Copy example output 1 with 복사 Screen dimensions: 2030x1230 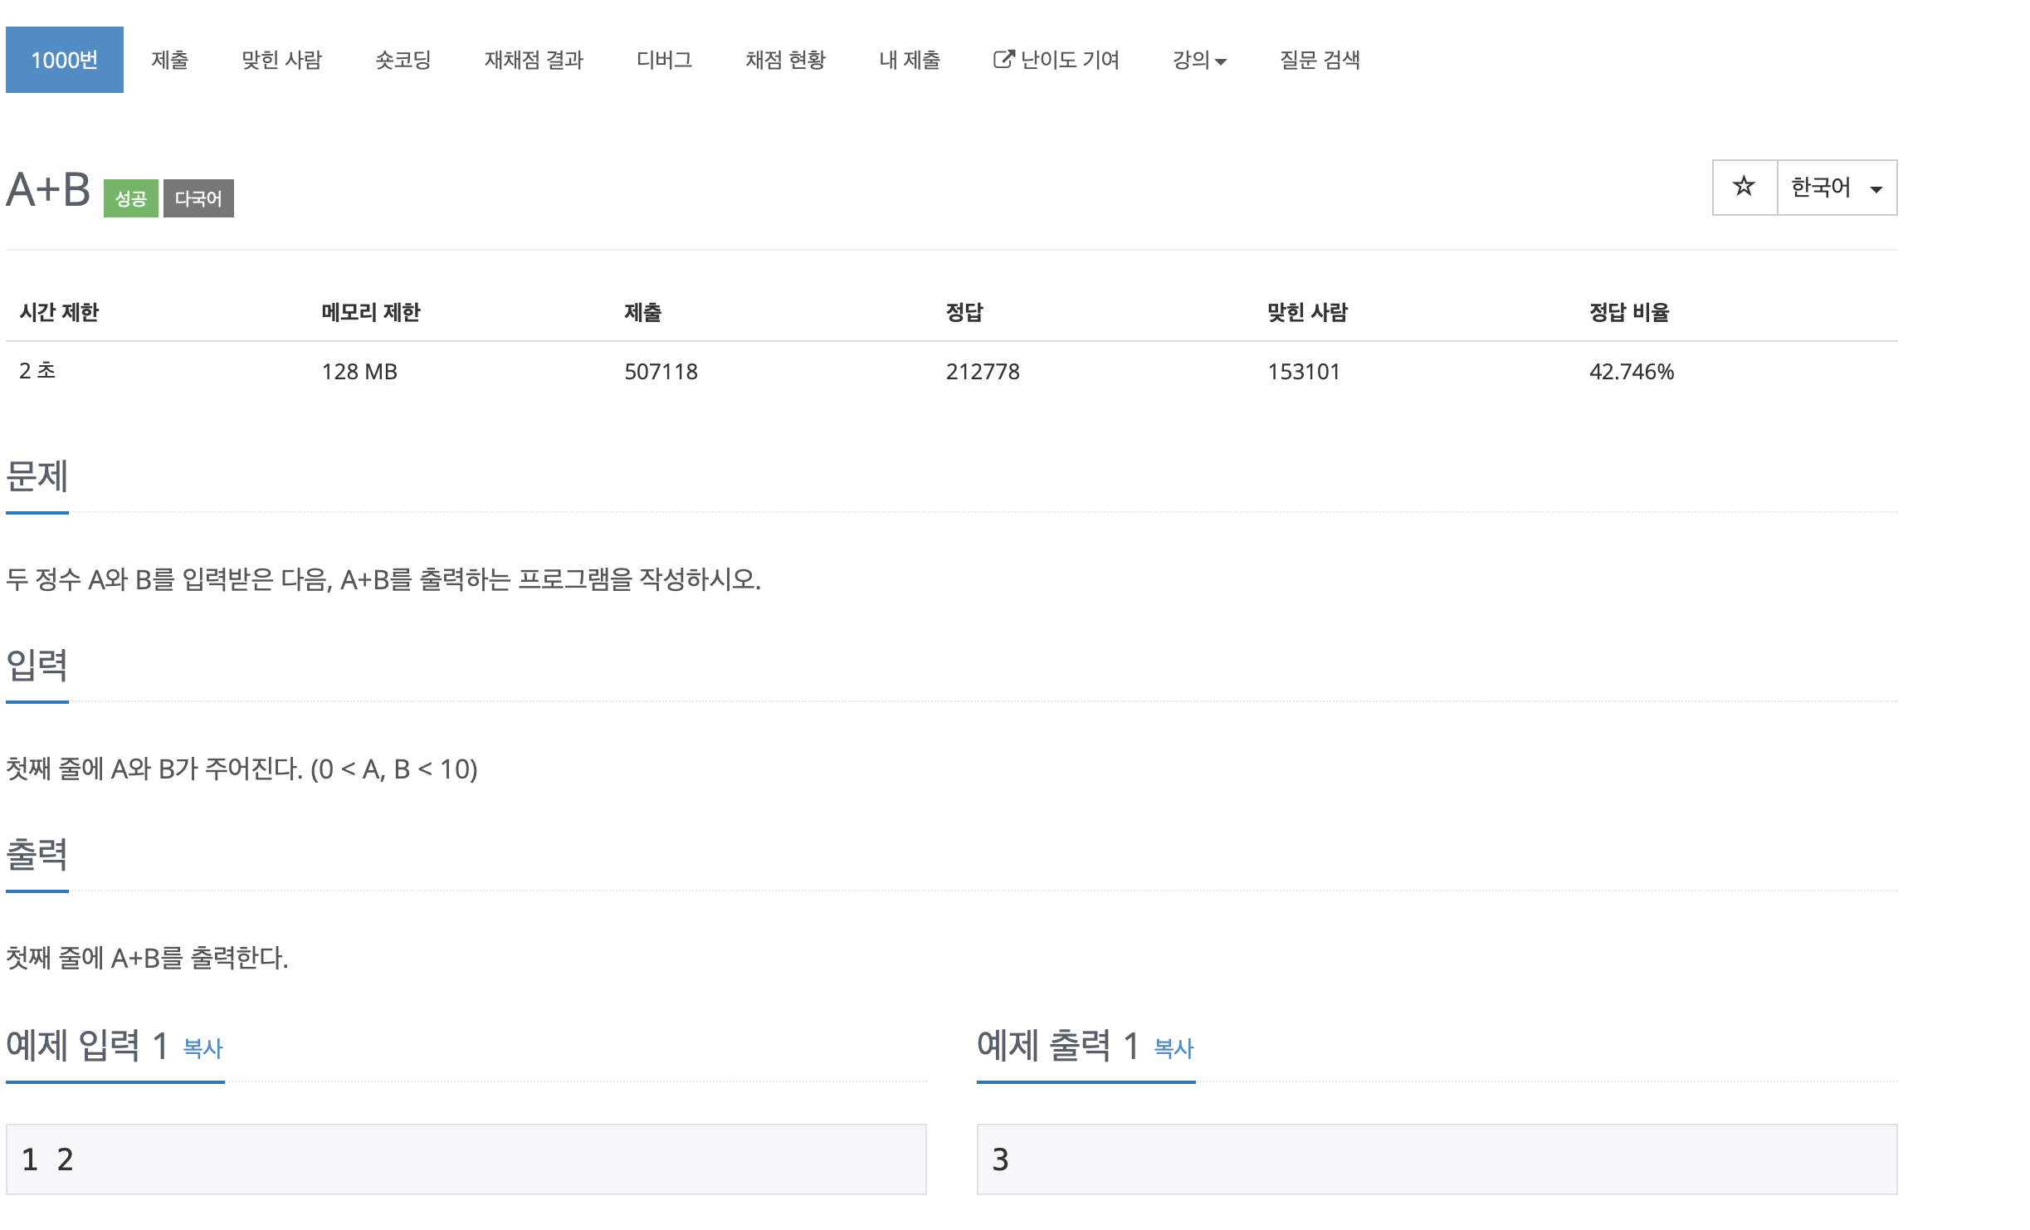[x=1174, y=1048]
